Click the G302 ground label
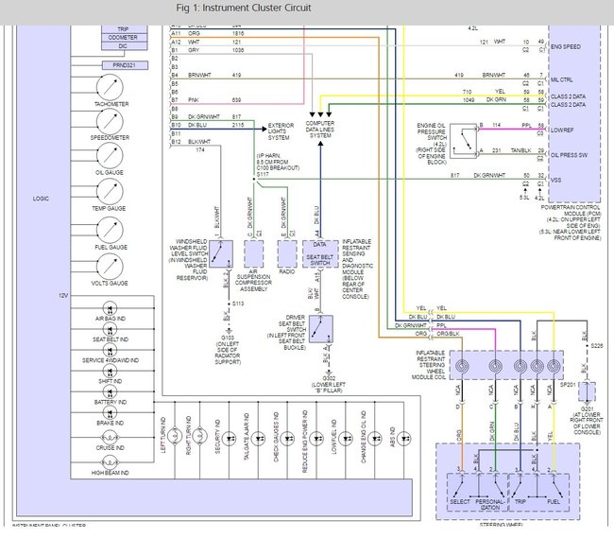This screenshot has width=614, height=538. [x=329, y=378]
